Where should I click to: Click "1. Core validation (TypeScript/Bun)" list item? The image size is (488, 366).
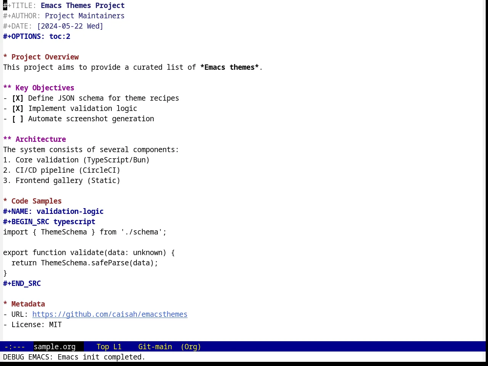coord(76,160)
